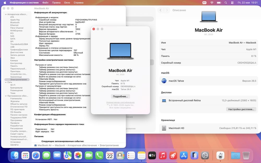Open Notes from the Dock
The width and height of the screenshot is (261, 163).
click(x=141, y=155)
